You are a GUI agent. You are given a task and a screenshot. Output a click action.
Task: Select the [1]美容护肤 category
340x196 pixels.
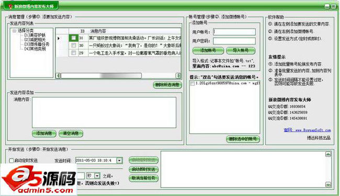click(x=35, y=35)
